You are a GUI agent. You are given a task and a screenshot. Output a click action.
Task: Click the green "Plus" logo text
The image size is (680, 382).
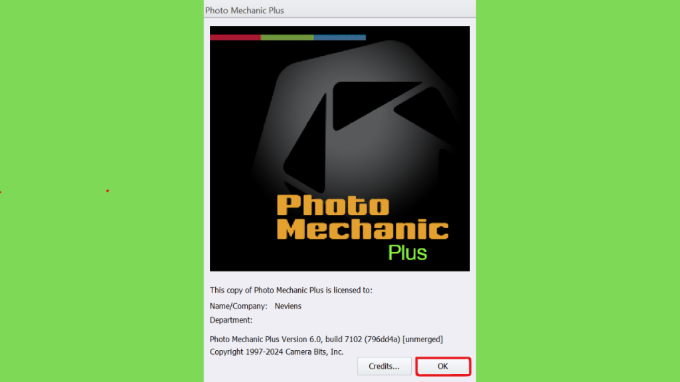(407, 253)
